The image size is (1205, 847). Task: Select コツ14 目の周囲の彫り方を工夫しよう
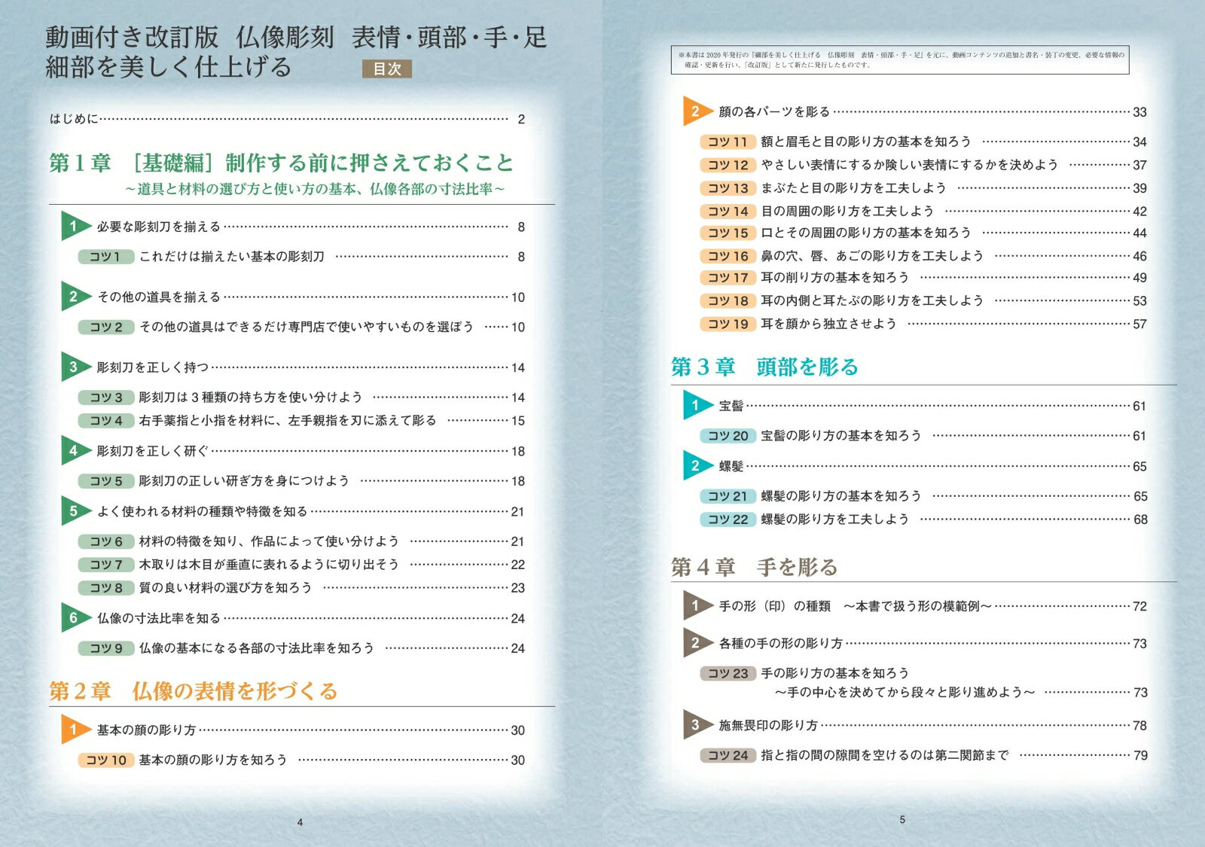coord(923,211)
